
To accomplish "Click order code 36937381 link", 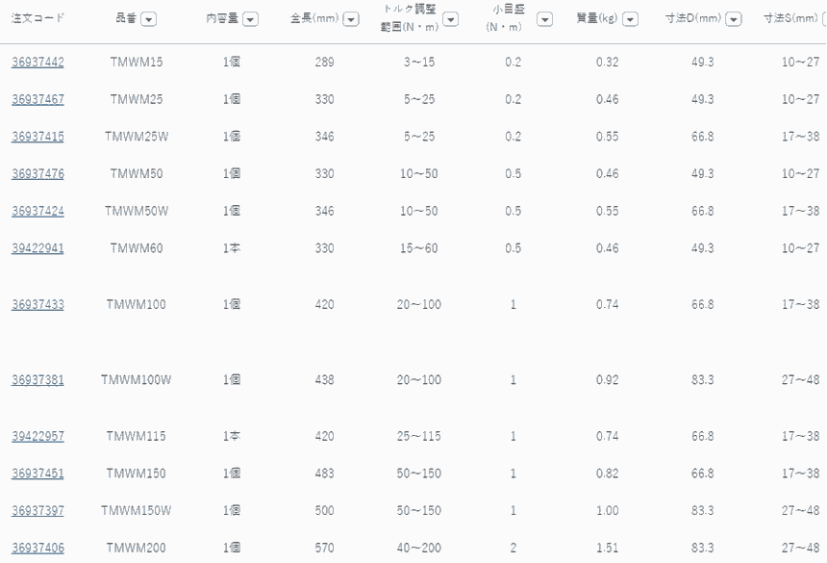I will pos(38,380).
